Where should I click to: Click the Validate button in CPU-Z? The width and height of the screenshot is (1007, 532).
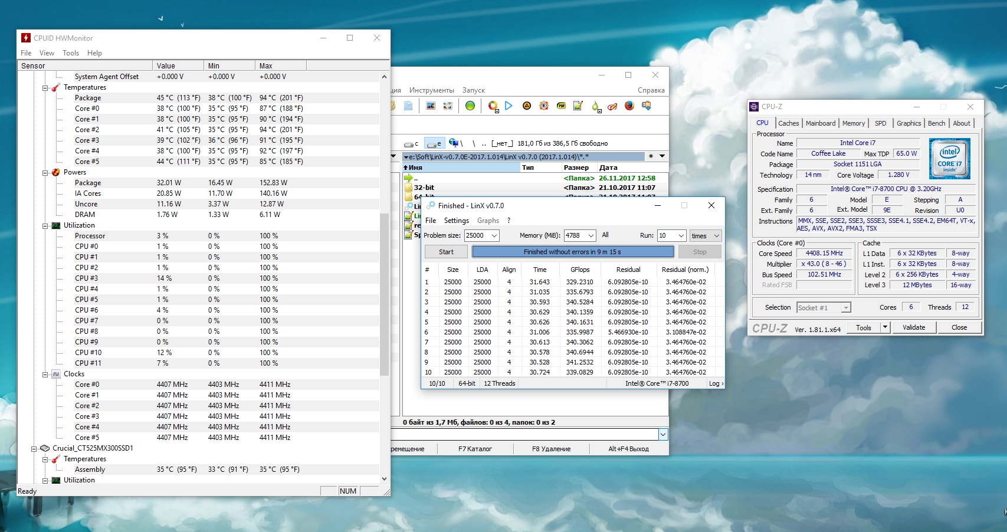(x=913, y=327)
